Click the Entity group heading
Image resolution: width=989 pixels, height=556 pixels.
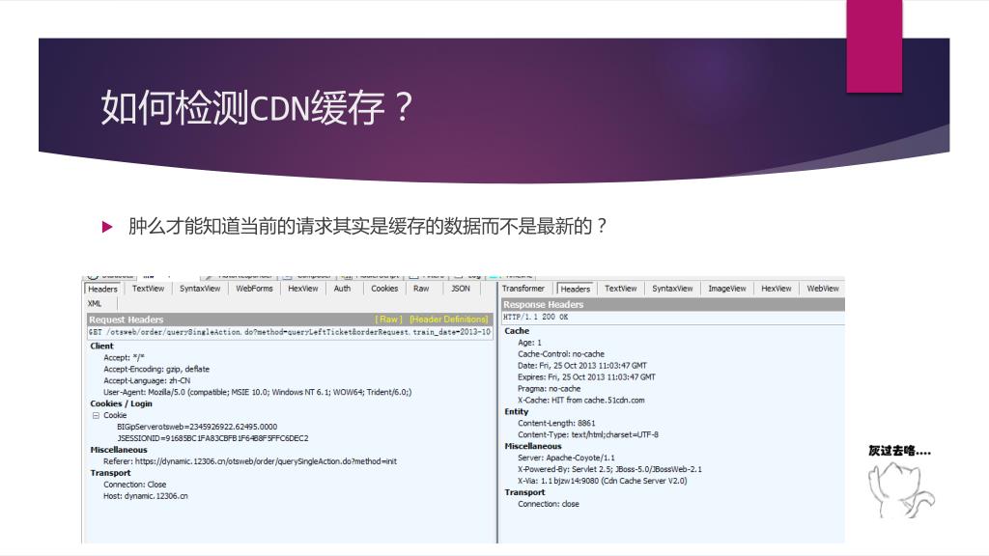[516, 411]
